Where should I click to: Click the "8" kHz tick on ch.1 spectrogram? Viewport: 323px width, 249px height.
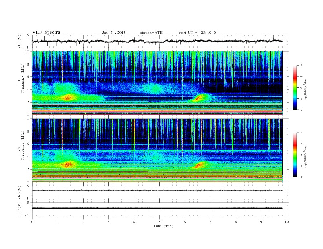(29, 64)
